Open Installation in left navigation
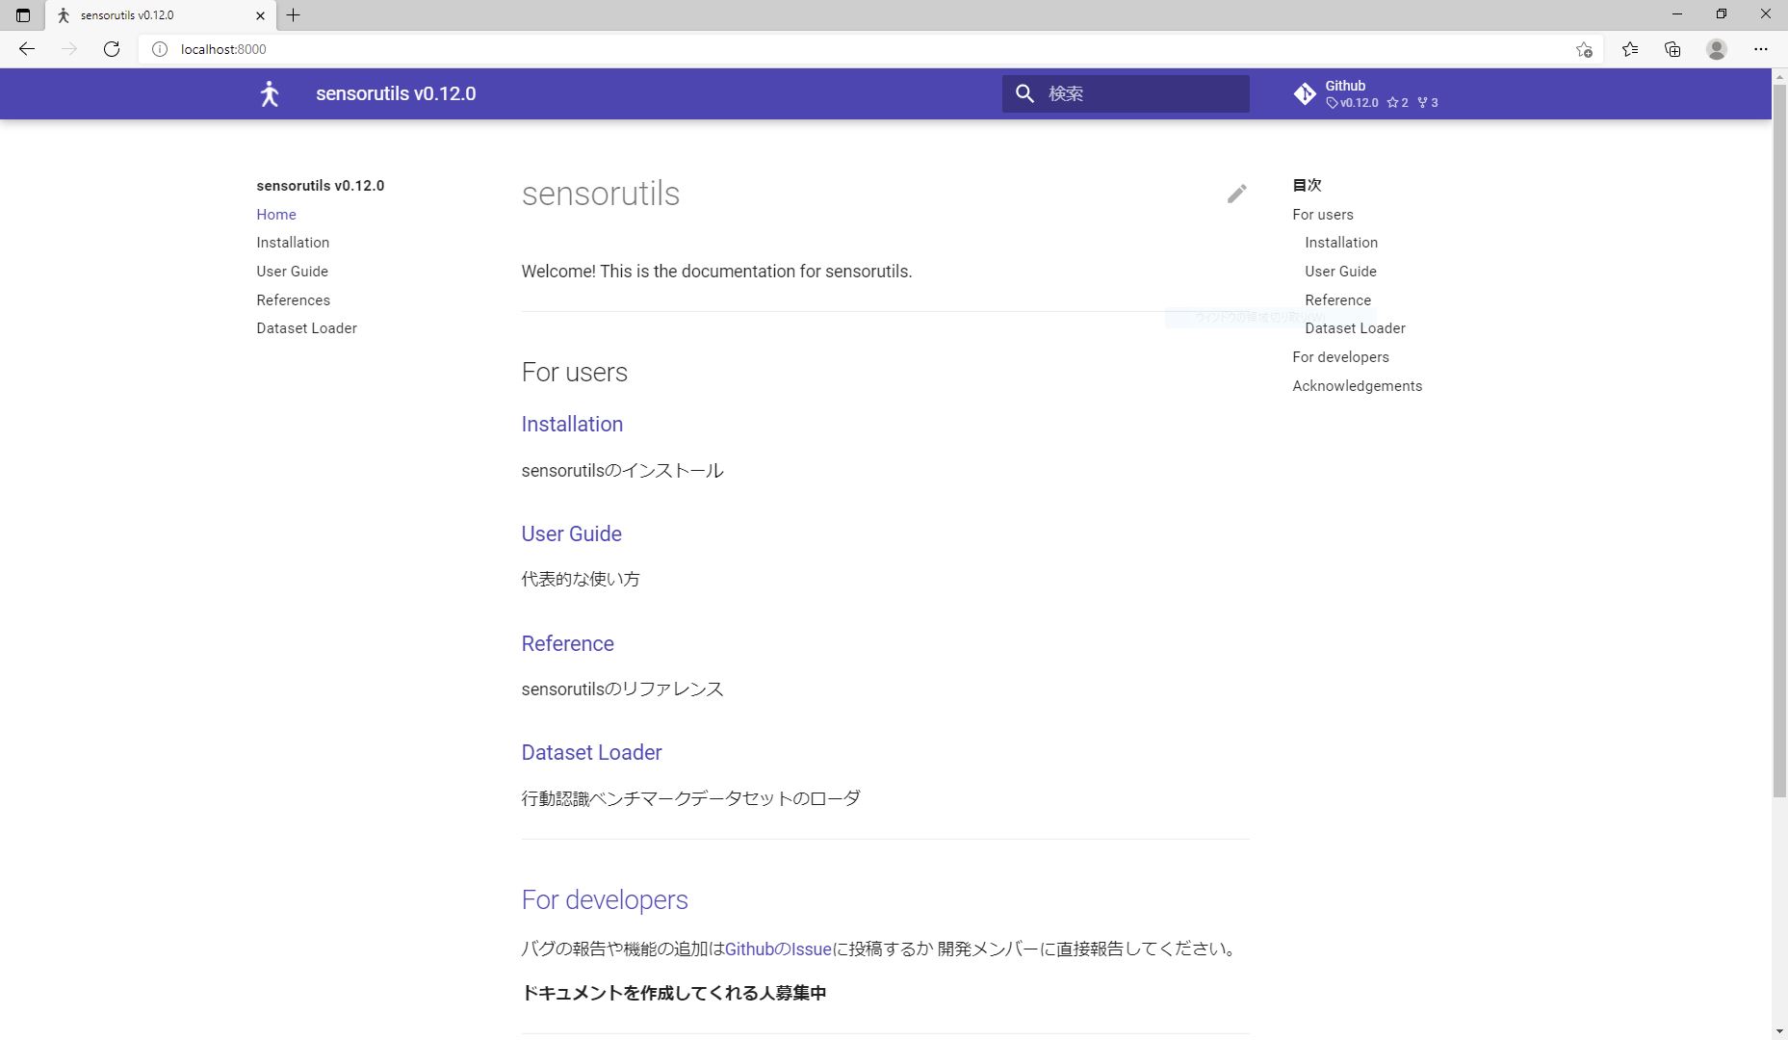Image resolution: width=1788 pixels, height=1040 pixels. coord(293,243)
